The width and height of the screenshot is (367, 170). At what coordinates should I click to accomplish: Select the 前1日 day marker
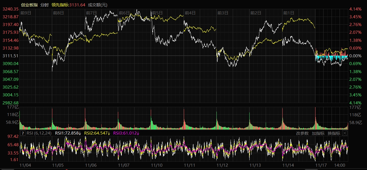(289, 13)
